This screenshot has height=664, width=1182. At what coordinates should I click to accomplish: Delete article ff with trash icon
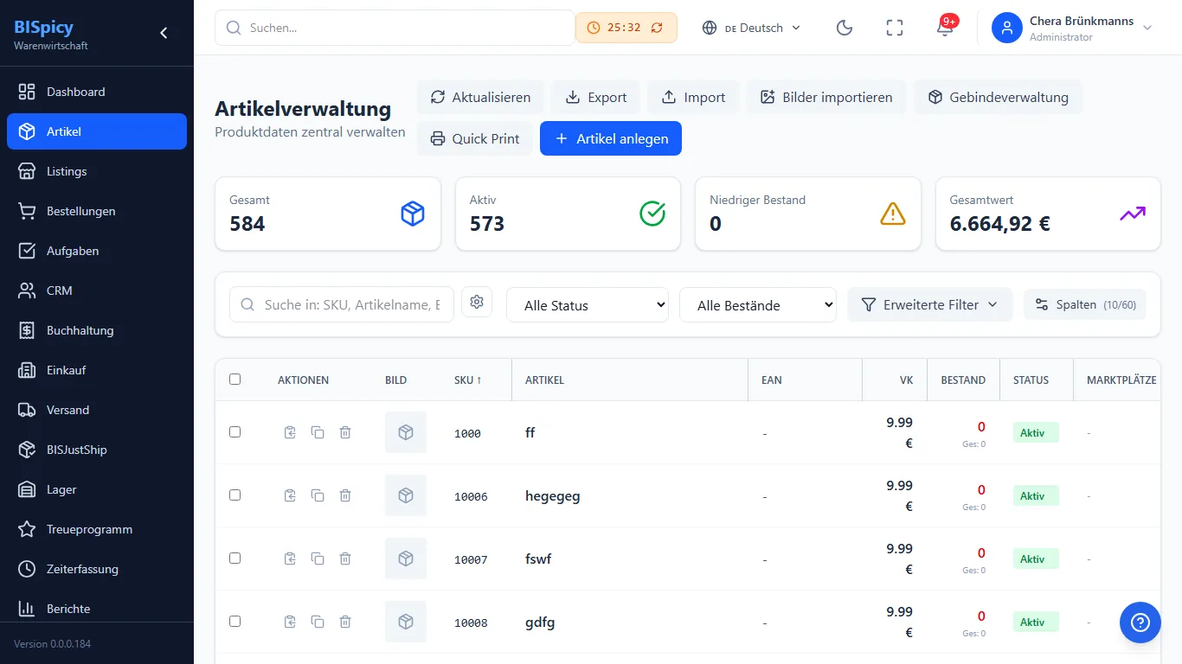(x=345, y=432)
